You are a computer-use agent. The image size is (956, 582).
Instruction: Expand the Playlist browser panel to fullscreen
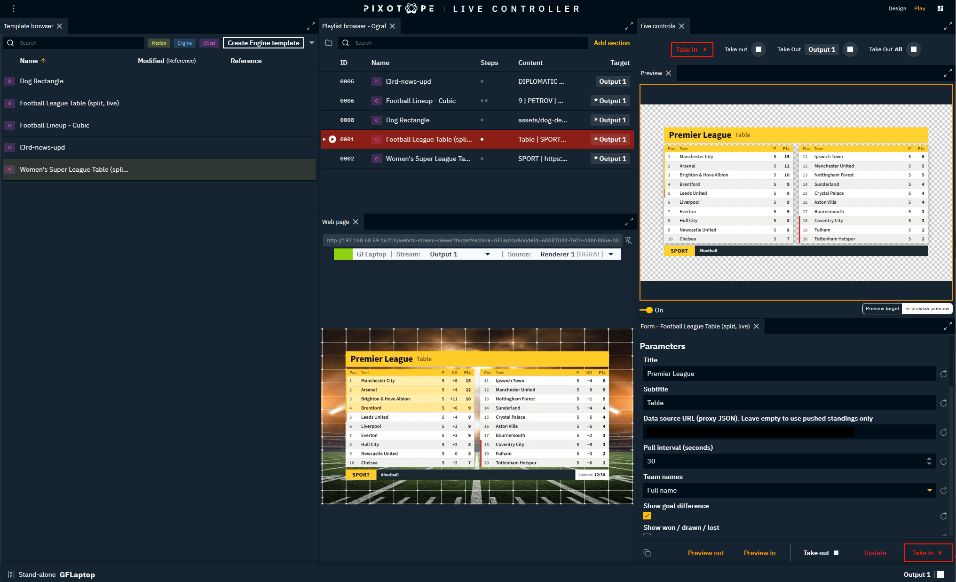tap(629, 26)
